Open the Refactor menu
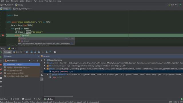The width and height of the screenshot is (183, 103). (x=29, y=1)
